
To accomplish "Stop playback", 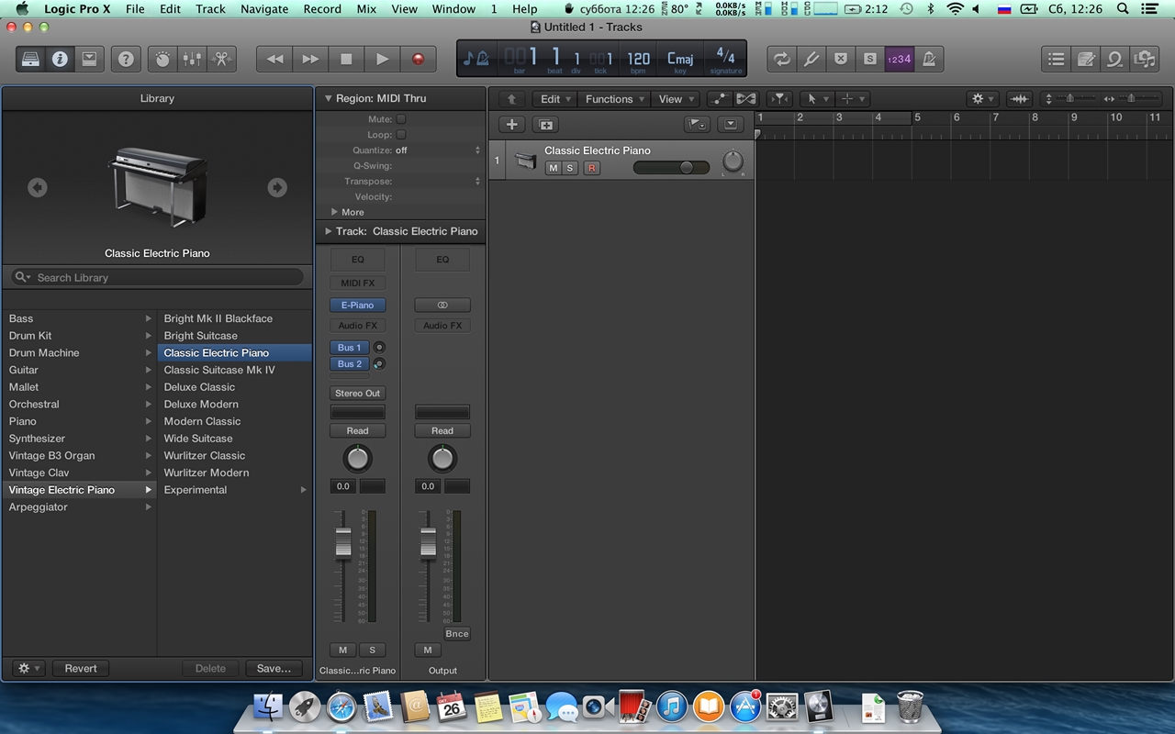I will (346, 59).
